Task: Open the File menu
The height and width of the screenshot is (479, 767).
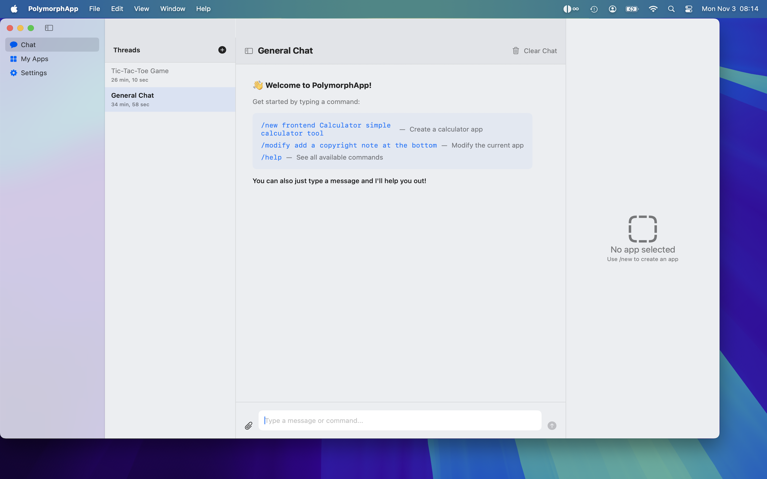Action: 95,9
